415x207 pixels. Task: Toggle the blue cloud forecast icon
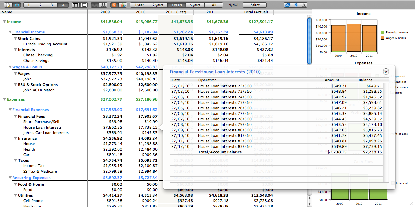point(288,5)
